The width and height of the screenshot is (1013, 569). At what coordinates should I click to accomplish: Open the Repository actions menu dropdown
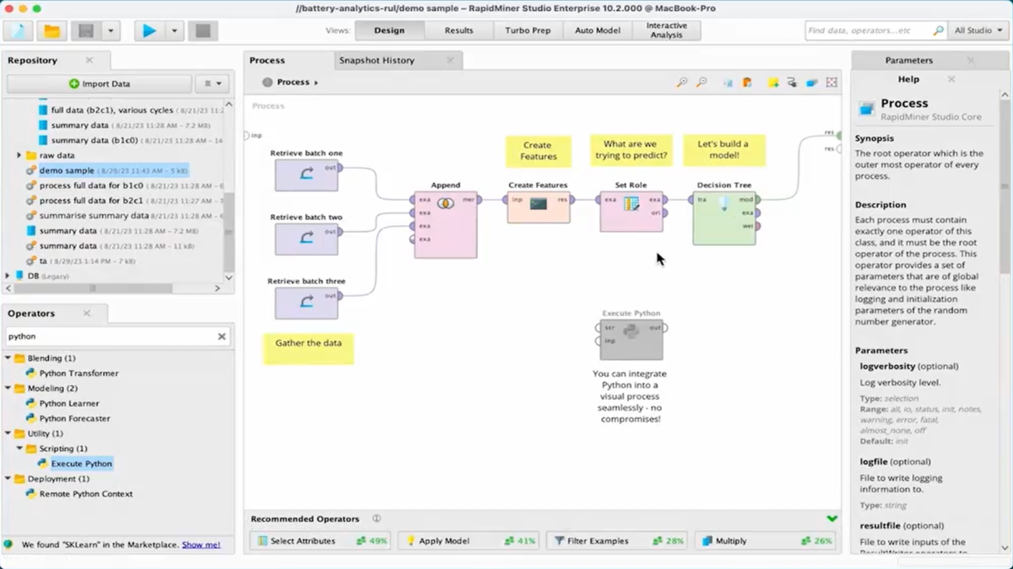point(212,83)
